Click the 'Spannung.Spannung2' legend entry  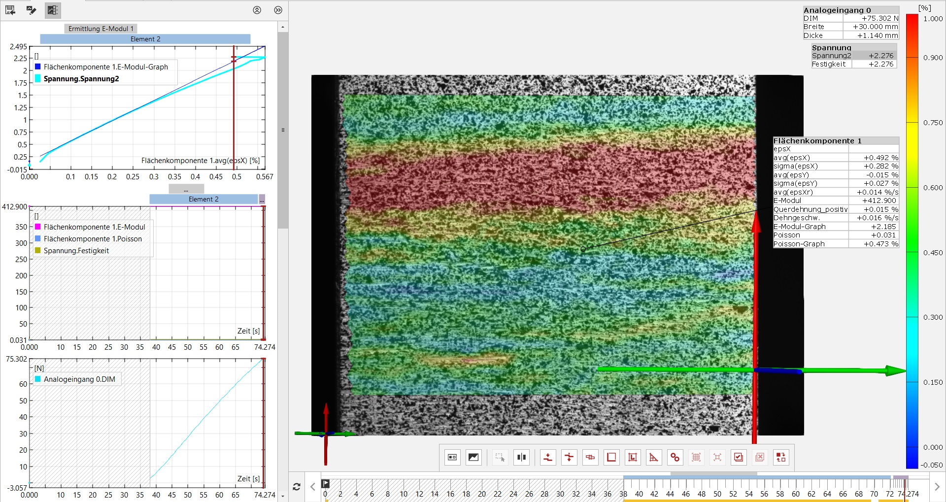click(x=81, y=79)
